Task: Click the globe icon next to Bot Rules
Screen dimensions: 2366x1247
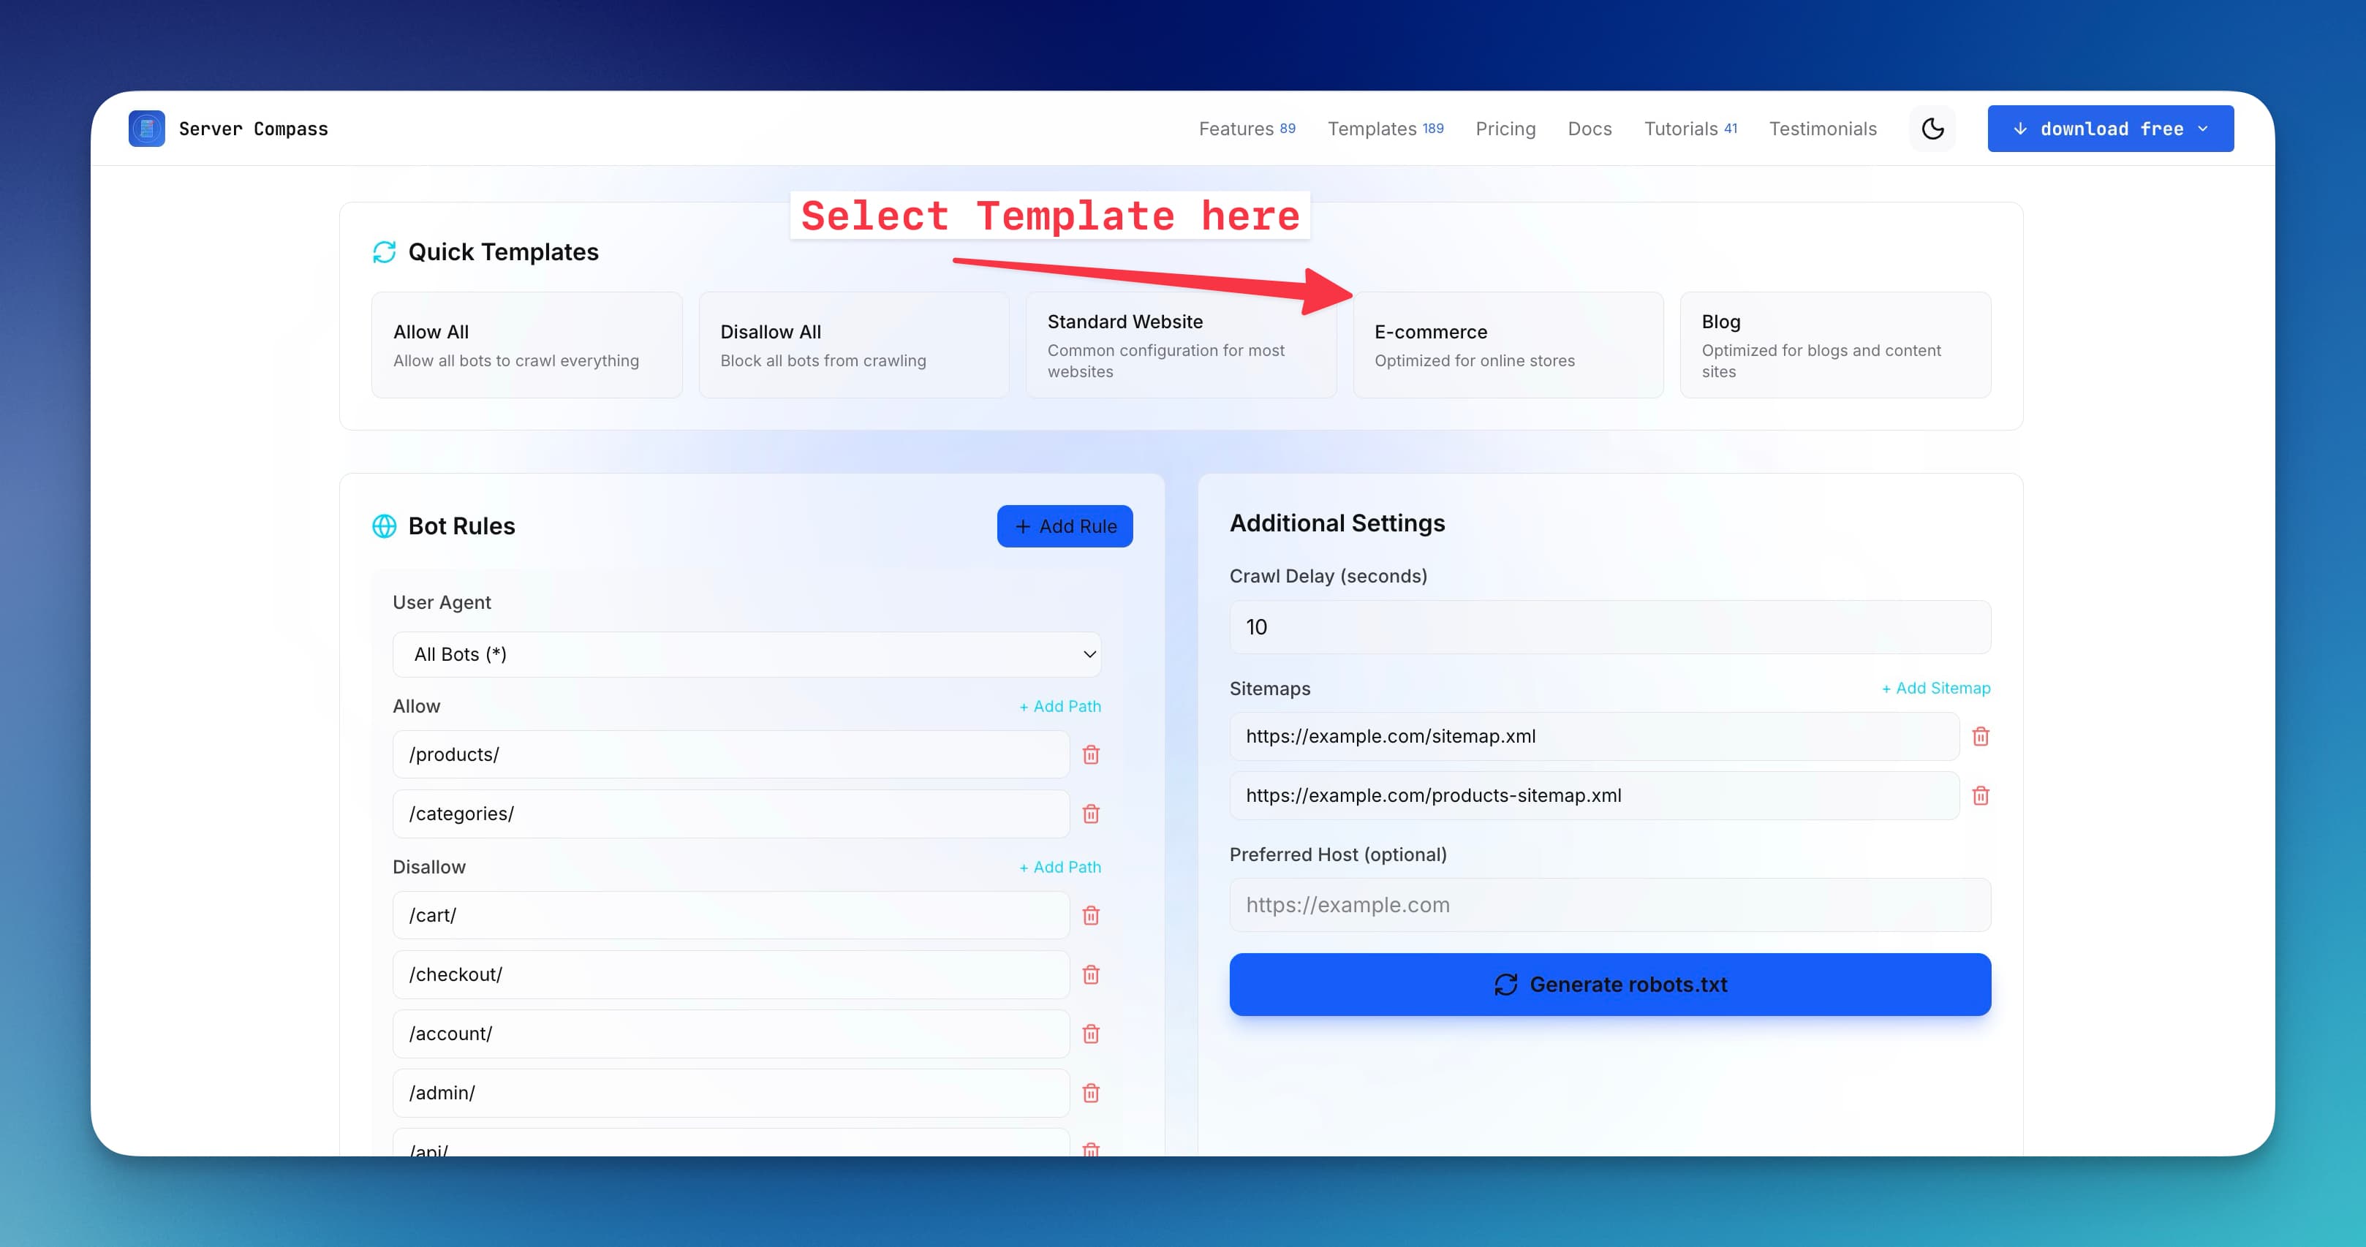Action: pos(384,526)
